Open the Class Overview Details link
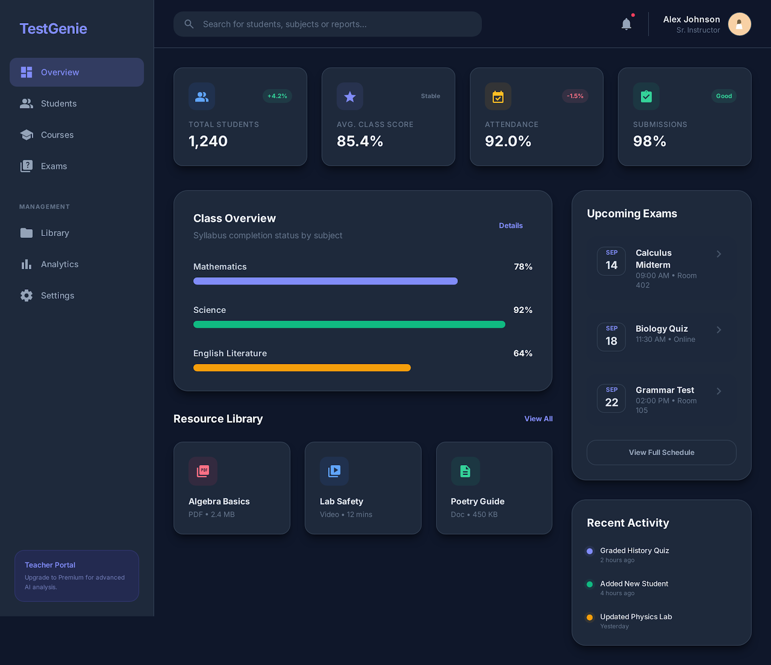The image size is (771, 665). pos(511,225)
